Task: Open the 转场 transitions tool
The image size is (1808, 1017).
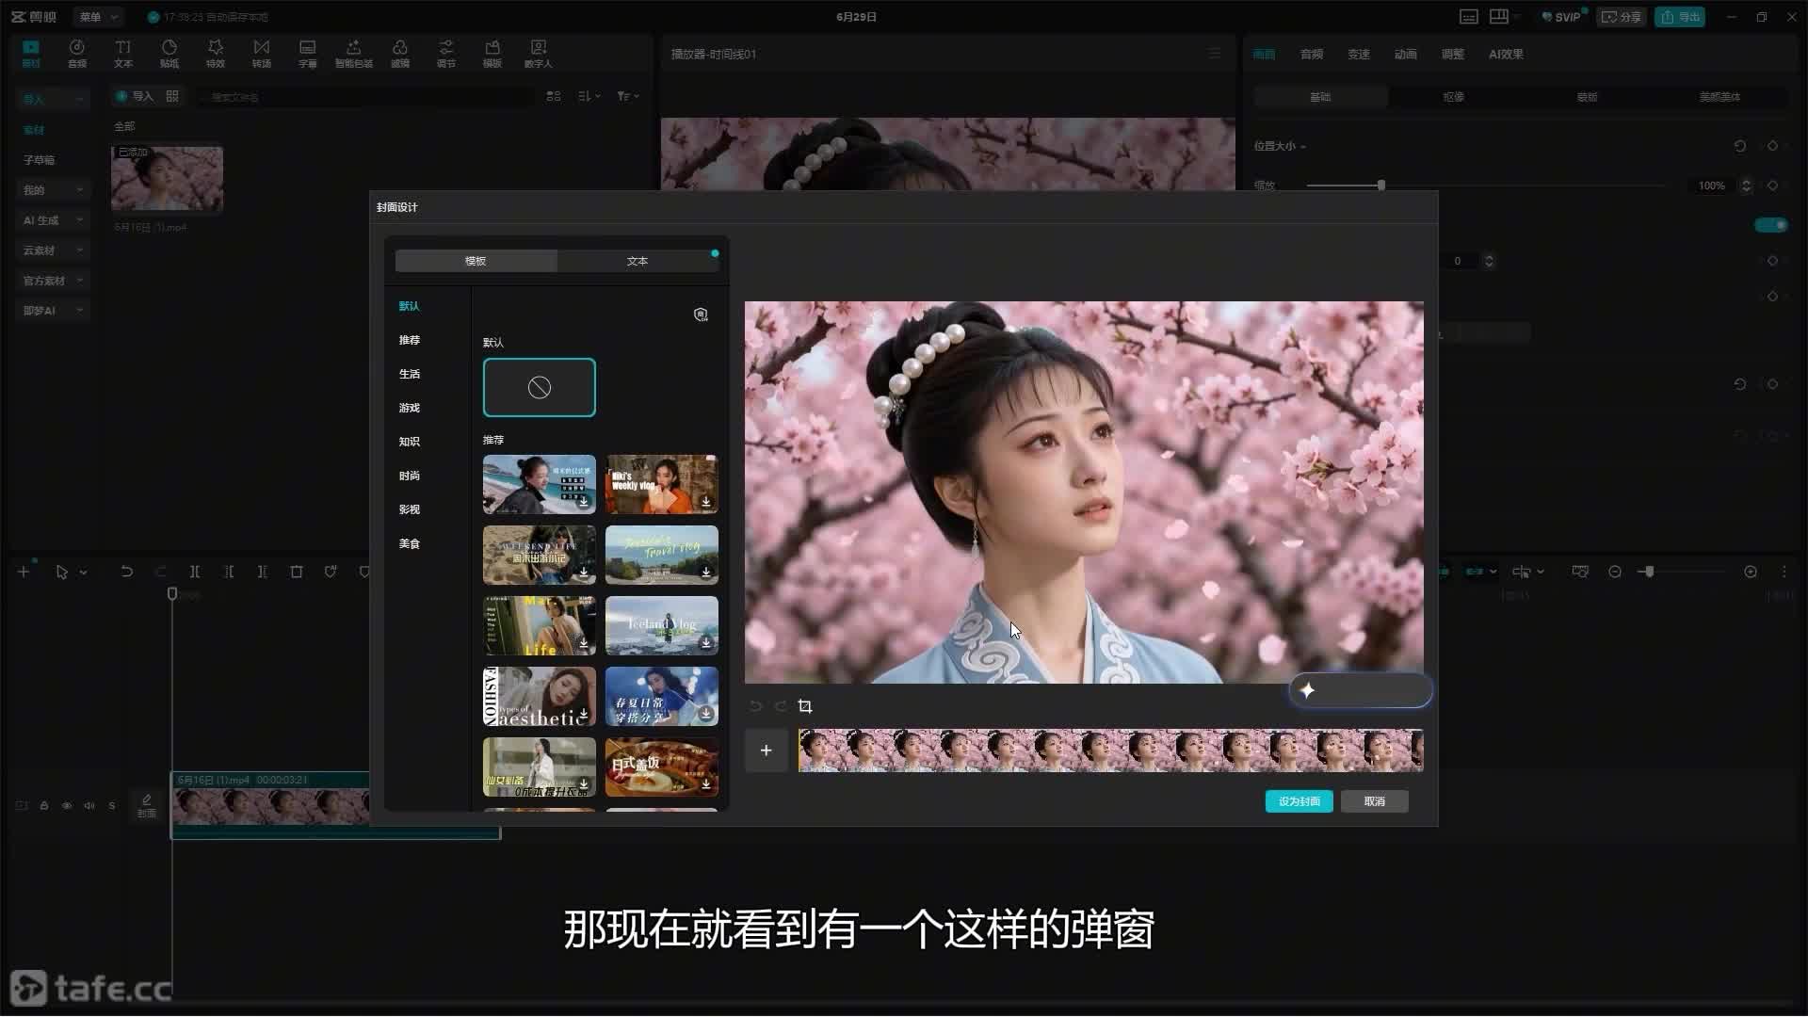Action: pyautogui.click(x=262, y=54)
